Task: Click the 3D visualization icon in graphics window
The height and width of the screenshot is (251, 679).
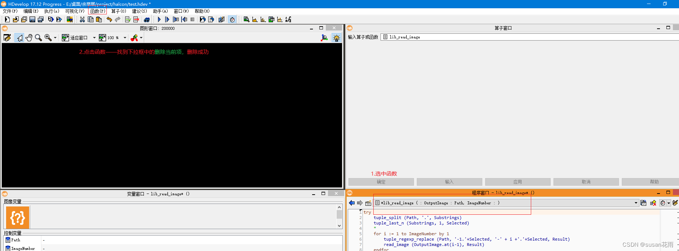Action: pyautogui.click(x=324, y=38)
